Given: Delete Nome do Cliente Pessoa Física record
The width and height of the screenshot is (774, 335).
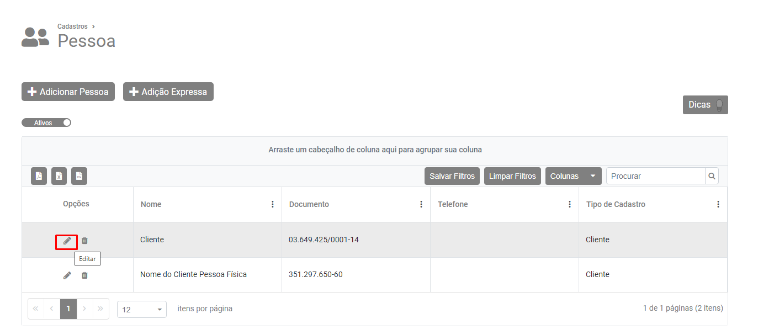Looking at the screenshot, I should pyautogui.click(x=84, y=275).
